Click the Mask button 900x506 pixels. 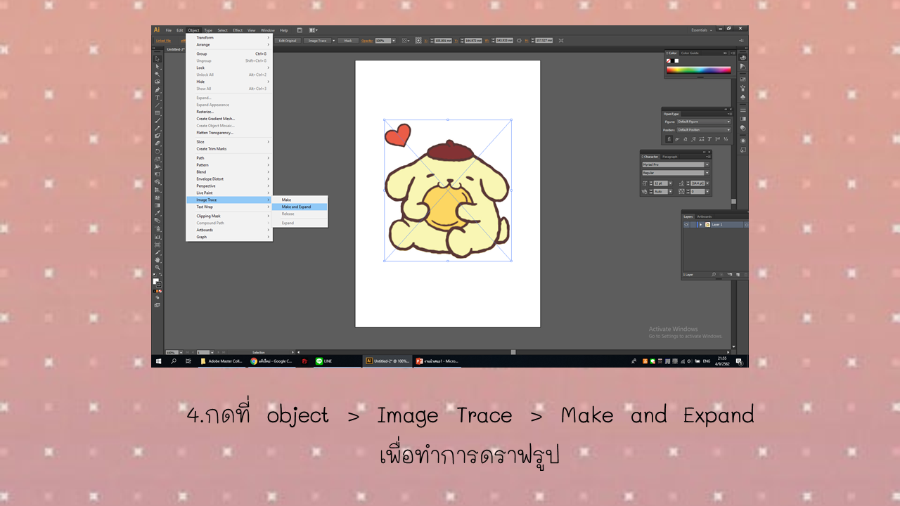tap(347, 41)
